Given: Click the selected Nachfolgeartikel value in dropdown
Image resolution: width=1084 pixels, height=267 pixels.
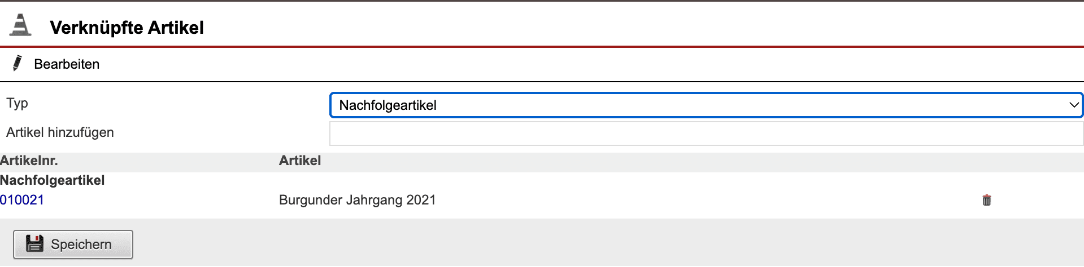Looking at the screenshot, I should click(x=388, y=105).
